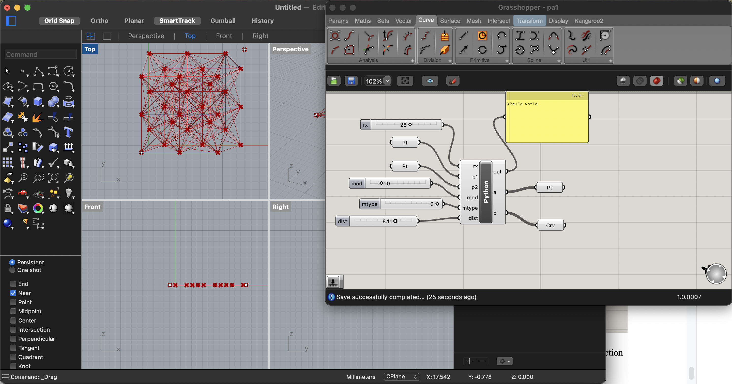Select the Transform tab in ribbon
Screen dimensions: 732x384
point(529,20)
